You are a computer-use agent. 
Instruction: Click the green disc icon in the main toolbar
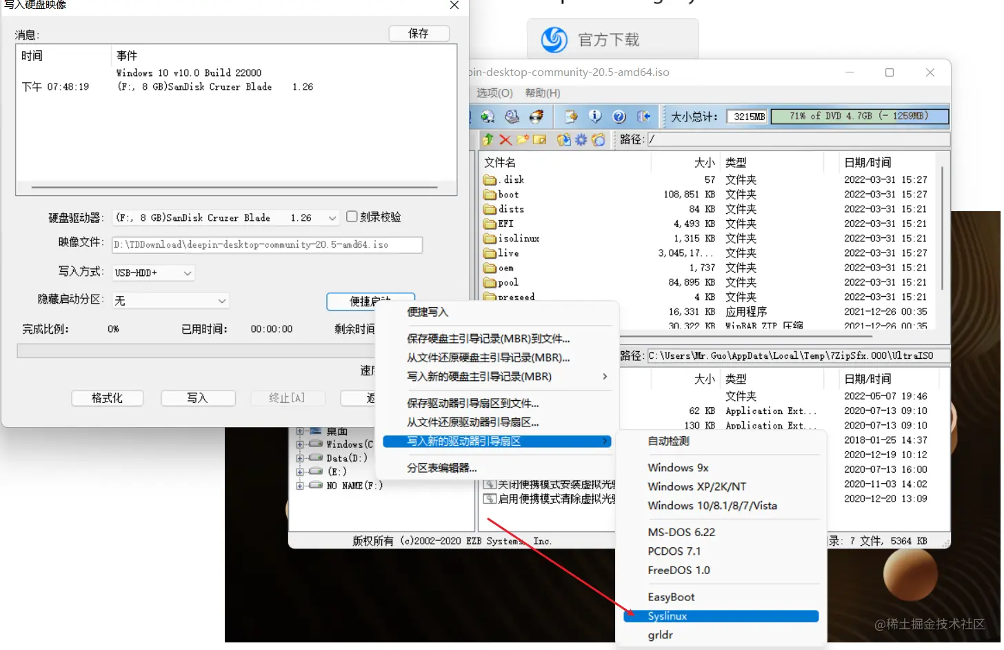click(x=488, y=117)
